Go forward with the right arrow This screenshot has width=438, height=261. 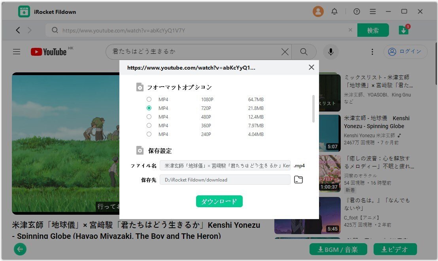pos(29,30)
